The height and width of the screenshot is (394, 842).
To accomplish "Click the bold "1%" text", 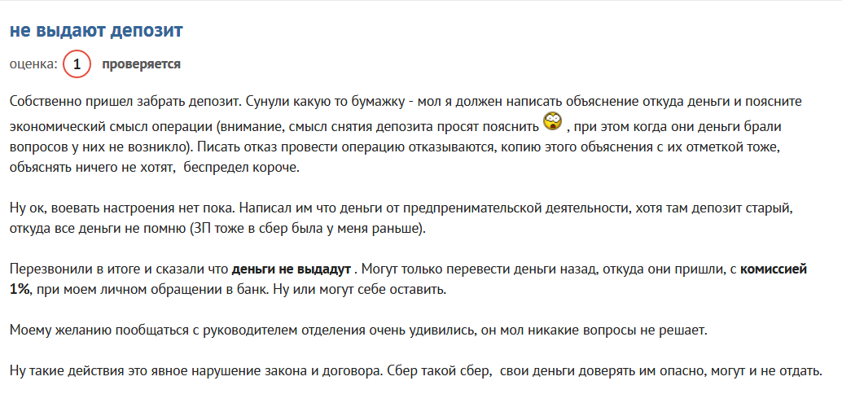I will [20, 291].
